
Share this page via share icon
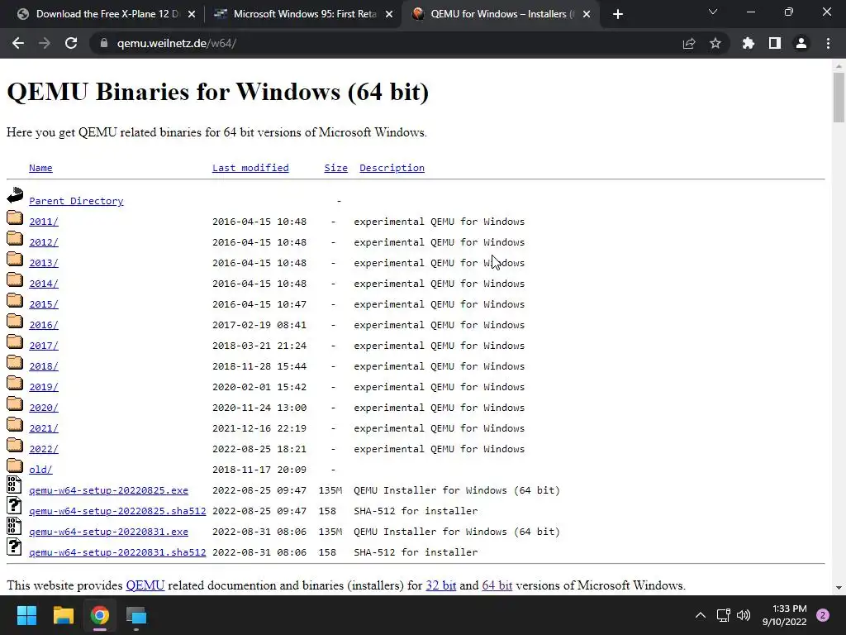point(689,43)
